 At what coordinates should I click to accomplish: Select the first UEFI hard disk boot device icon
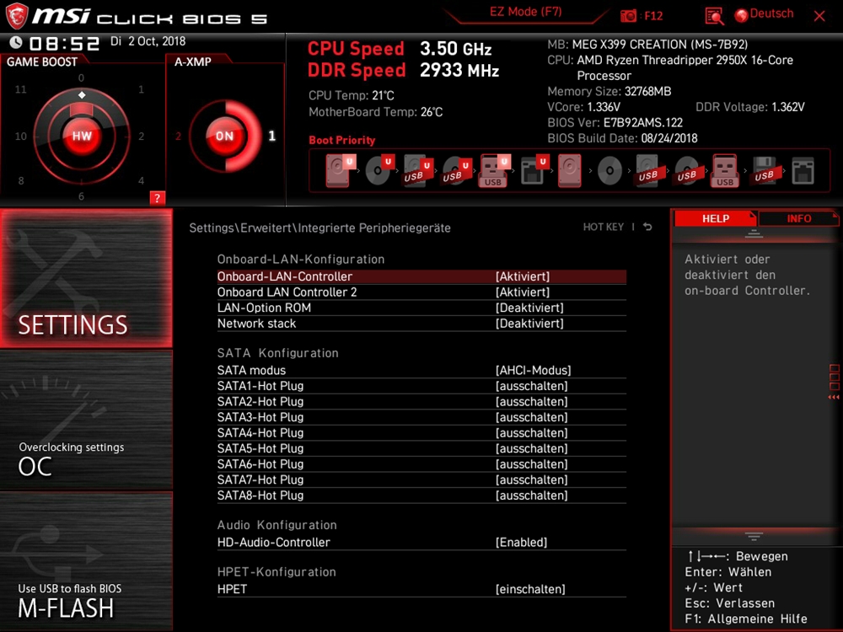(339, 171)
